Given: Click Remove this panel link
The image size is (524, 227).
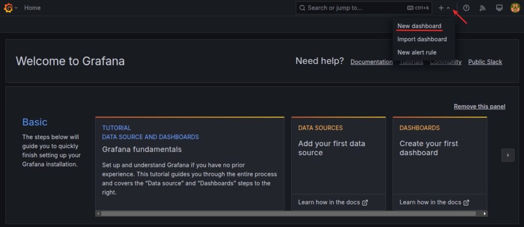Looking at the screenshot, I should click(479, 107).
